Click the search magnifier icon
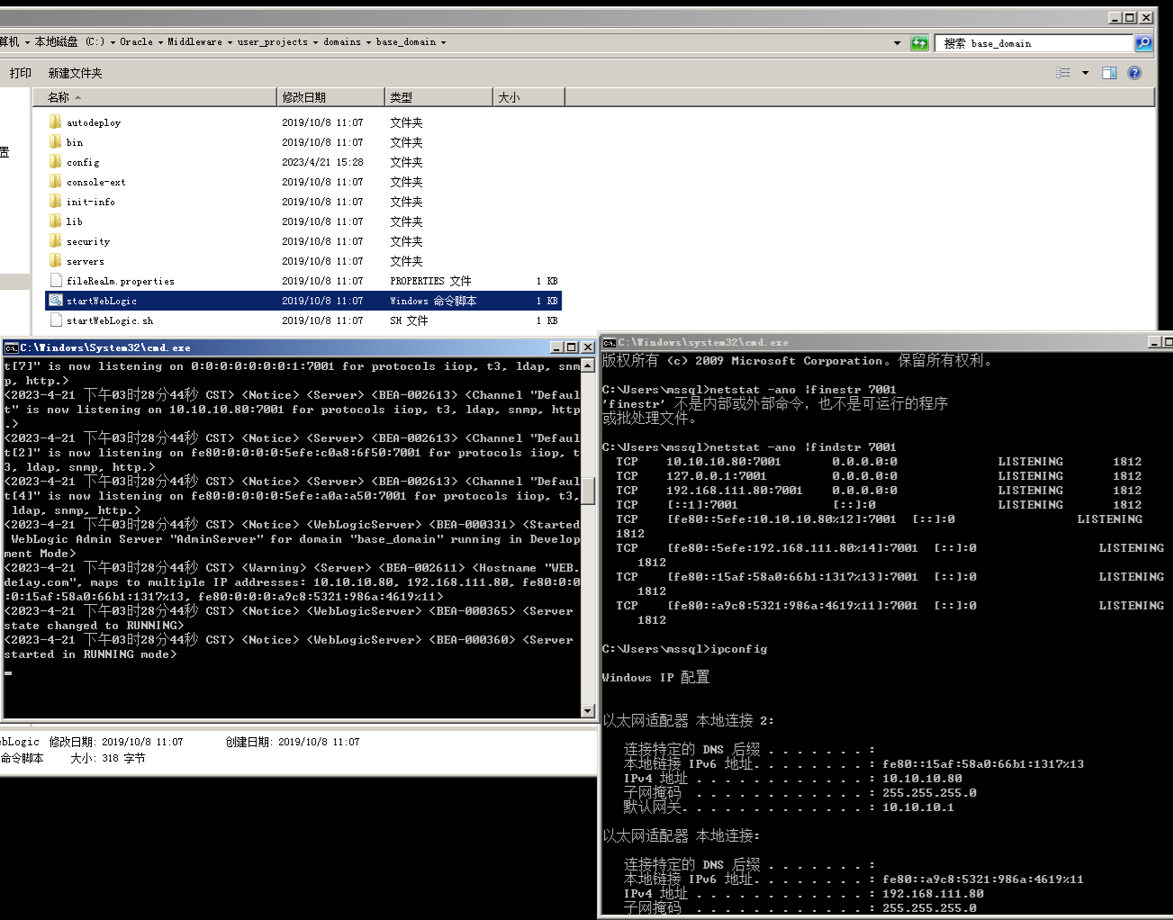 click(1142, 42)
